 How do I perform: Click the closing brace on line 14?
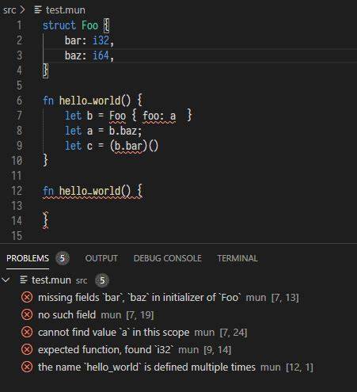click(x=45, y=220)
